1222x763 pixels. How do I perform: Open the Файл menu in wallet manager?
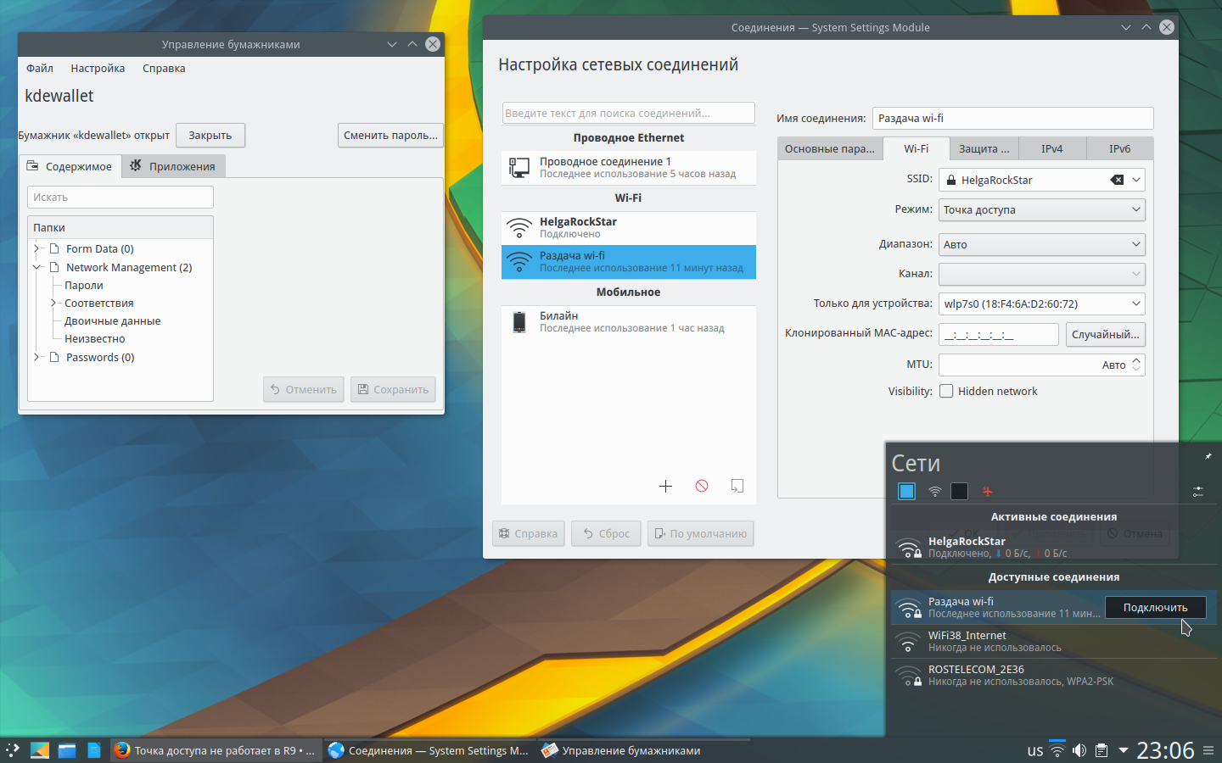[40, 69]
